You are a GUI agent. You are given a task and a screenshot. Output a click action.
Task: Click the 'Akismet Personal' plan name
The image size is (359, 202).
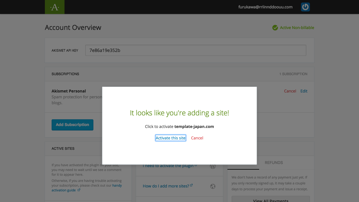pos(69,91)
